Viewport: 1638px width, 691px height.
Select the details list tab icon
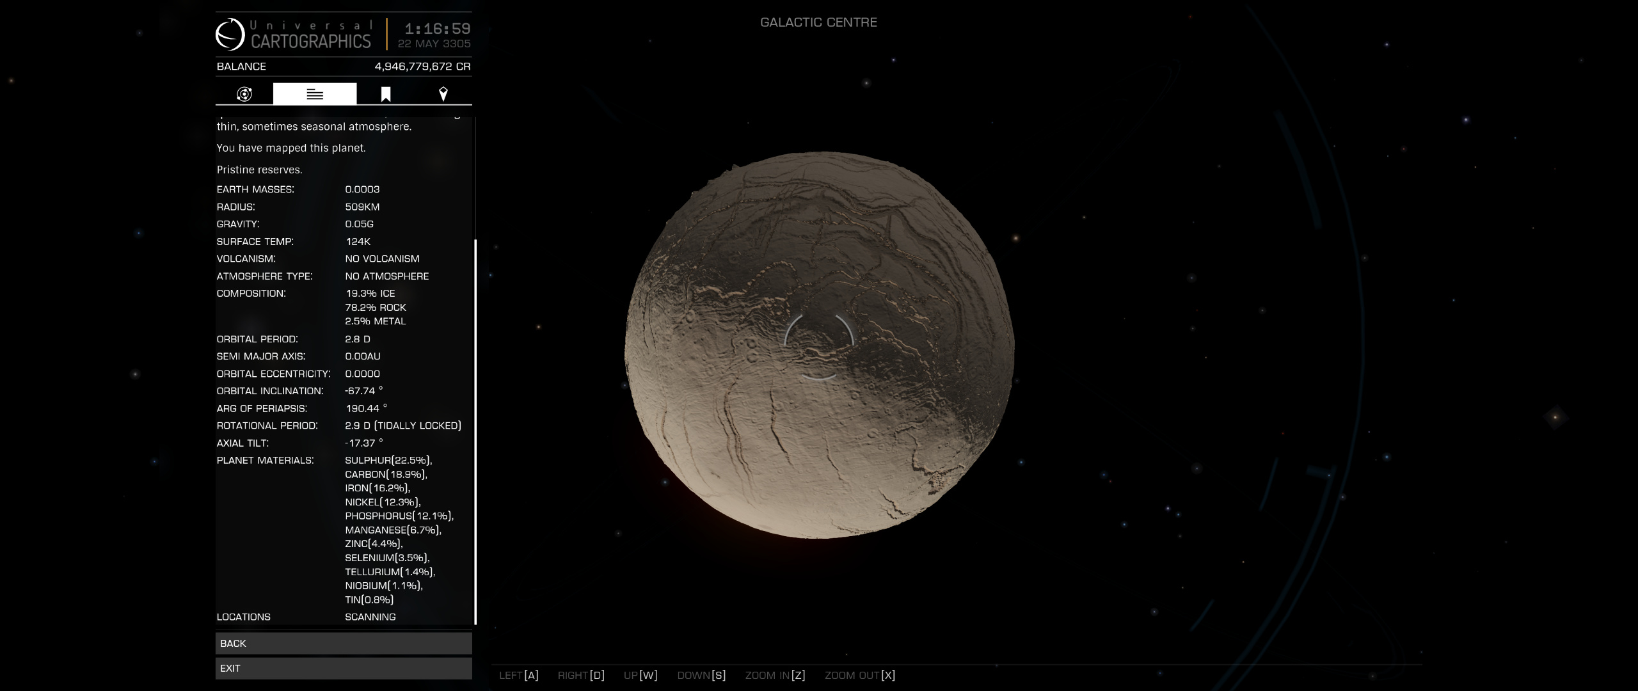click(x=315, y=94)
